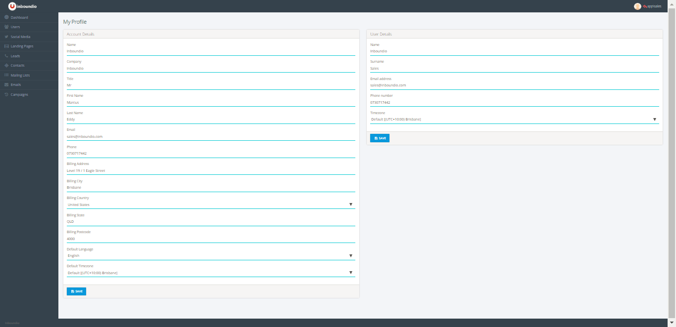Open the Mailing Lists section
This screenshot has width=676, height=327.
tap(29, 75)
